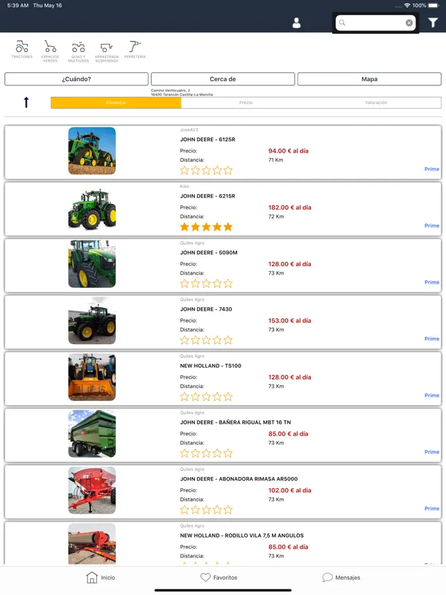Select JOHN DEERE - BAÑERA RIGUAL MBT 16 TN
The image size is (446, 595).
[235, 422]
